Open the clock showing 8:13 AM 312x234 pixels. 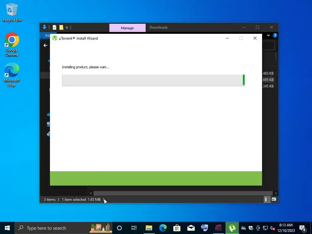[x=286, y=228]
